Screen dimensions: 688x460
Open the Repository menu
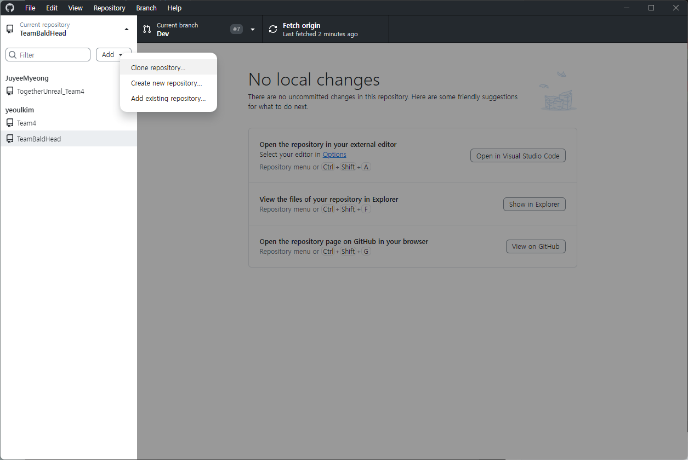[x=110, y=8]
